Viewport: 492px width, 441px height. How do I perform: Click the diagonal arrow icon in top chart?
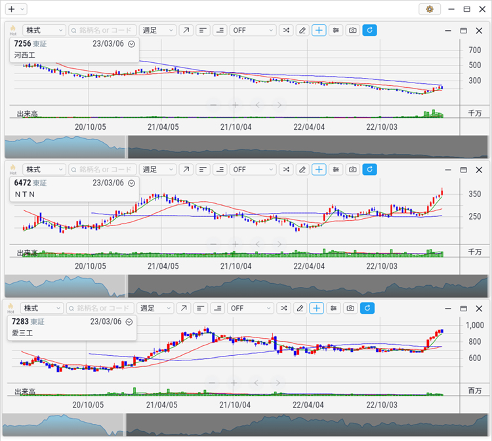[187, 30]
